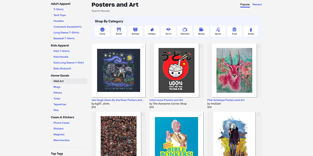
Task: Pick the Drinks category icon
Action: [x=251, y=30]
